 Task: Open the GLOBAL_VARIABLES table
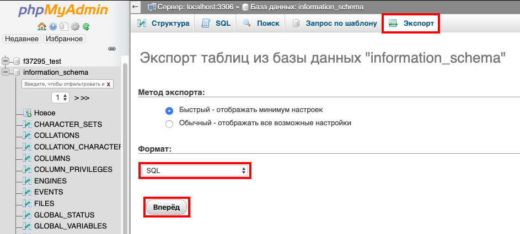[70, 226]
